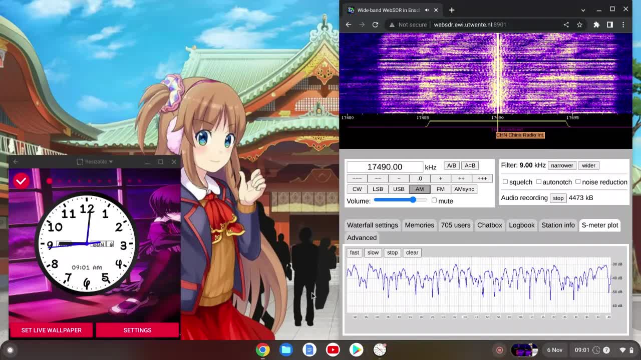Image resolution: width=641 pixels, height=360 pixels.
Task: Click the A=B frequency button
Action: [x=470, y=165]
